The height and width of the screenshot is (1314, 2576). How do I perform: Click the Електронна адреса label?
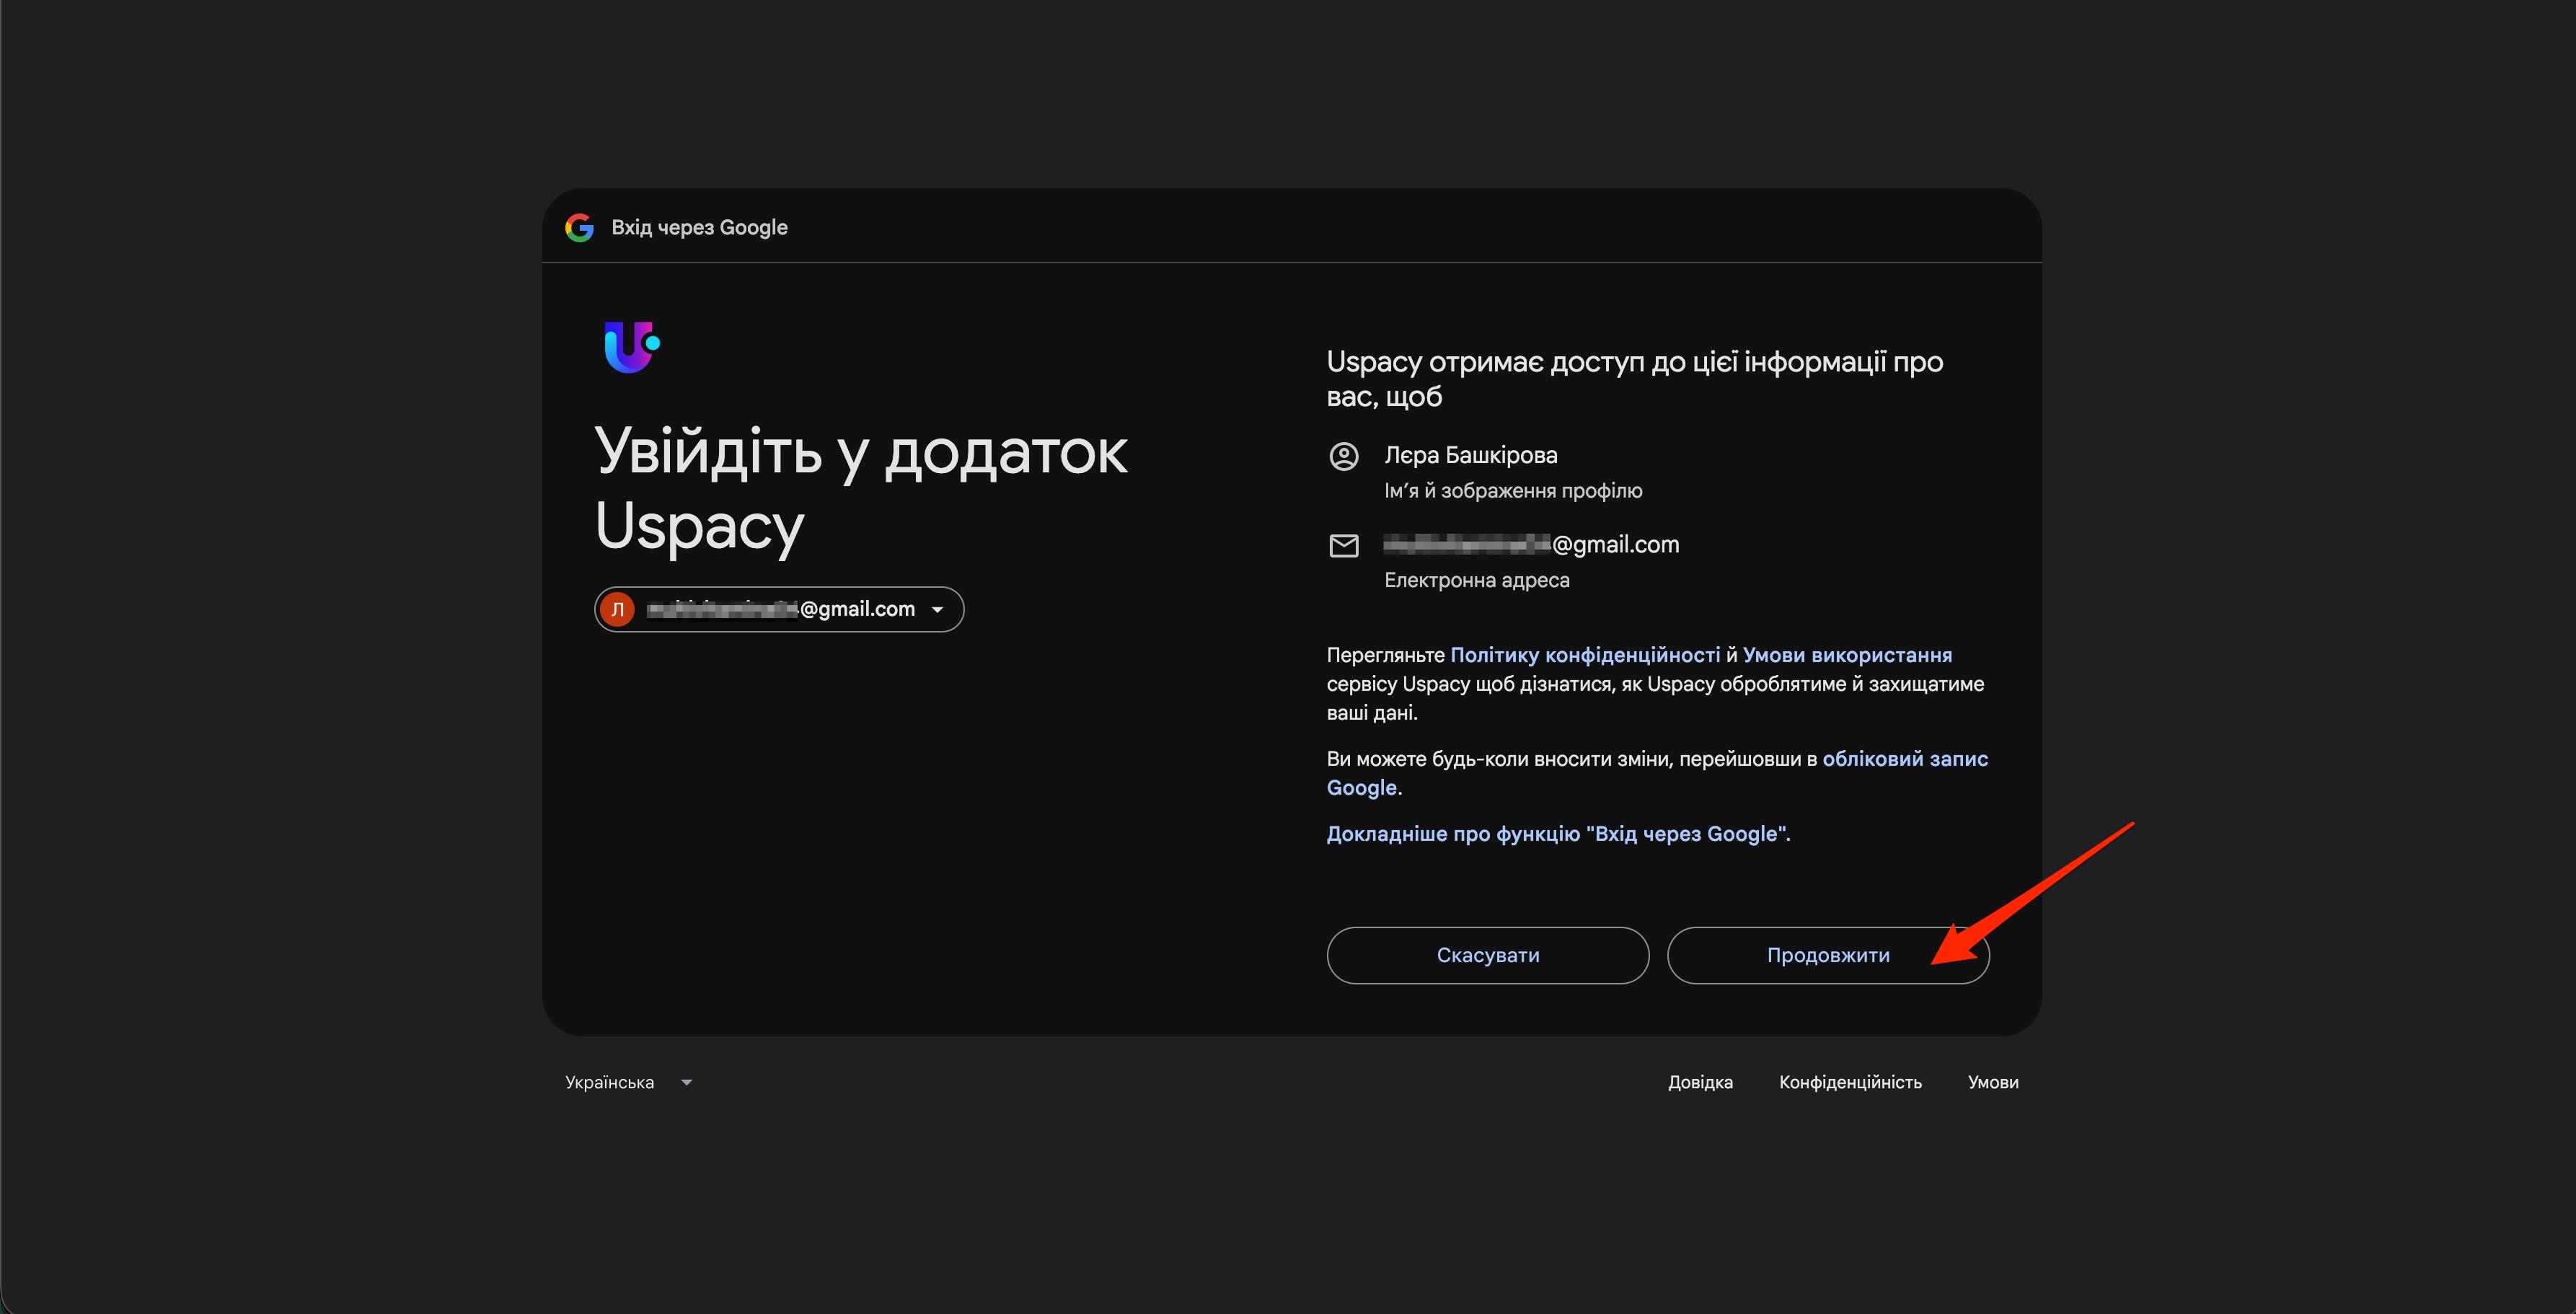point(1477,580)
